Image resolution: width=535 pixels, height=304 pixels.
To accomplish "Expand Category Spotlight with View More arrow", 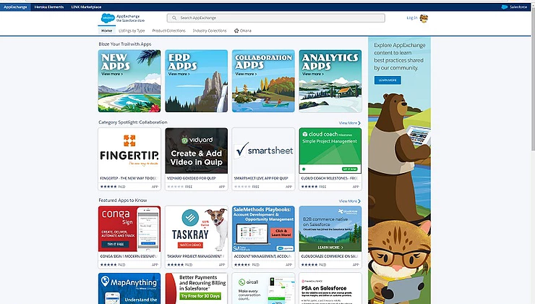I will (x=349, y=123).
